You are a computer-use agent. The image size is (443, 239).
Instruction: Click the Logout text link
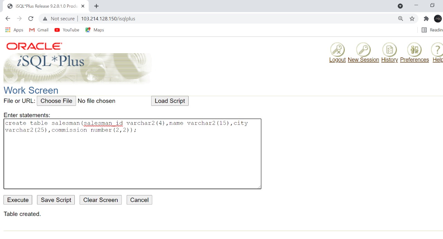pos(337,60)
